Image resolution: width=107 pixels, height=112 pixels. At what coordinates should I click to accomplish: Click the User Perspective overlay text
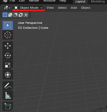[30, 23]
